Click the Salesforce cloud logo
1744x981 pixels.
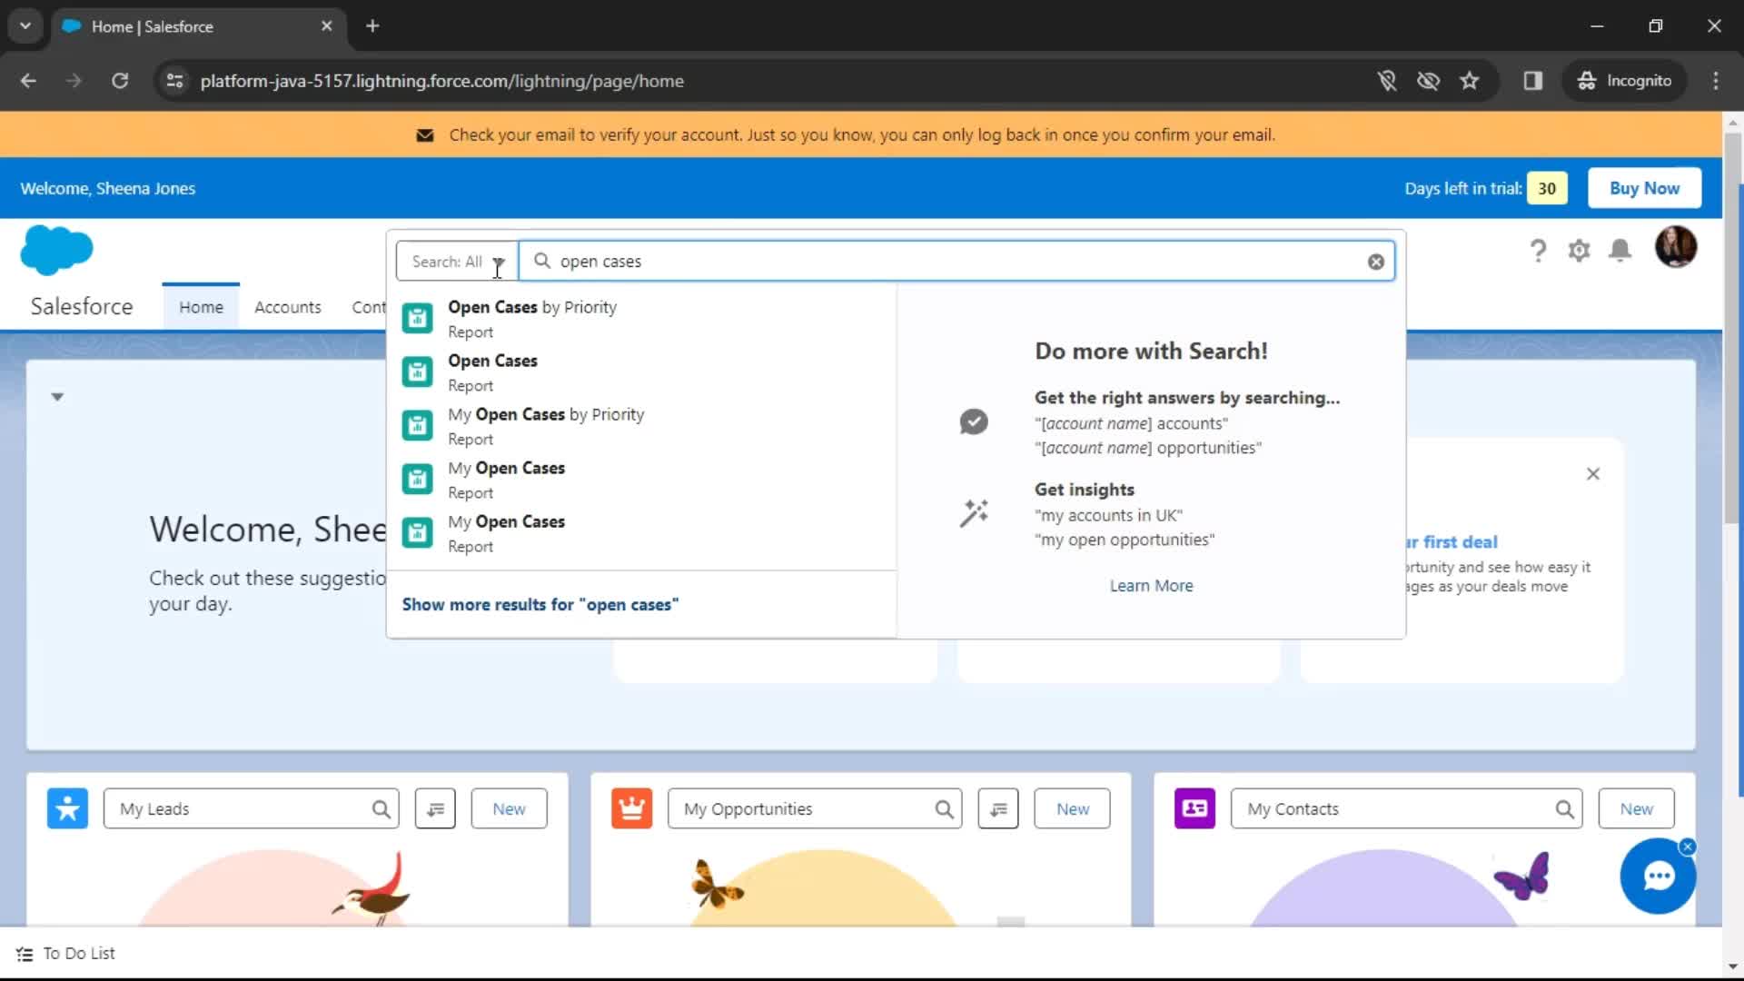click(x=56, y=250)
